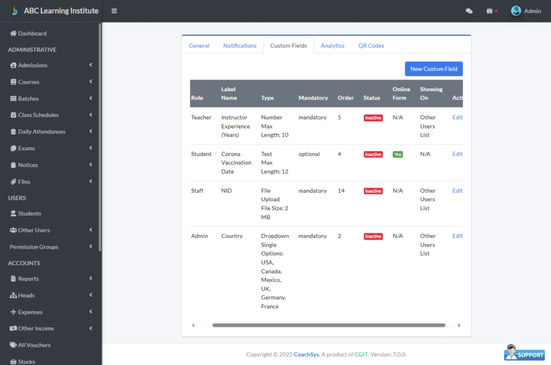Click the New Custom Field button
551x365 pixels.
(x=434, y=69)
